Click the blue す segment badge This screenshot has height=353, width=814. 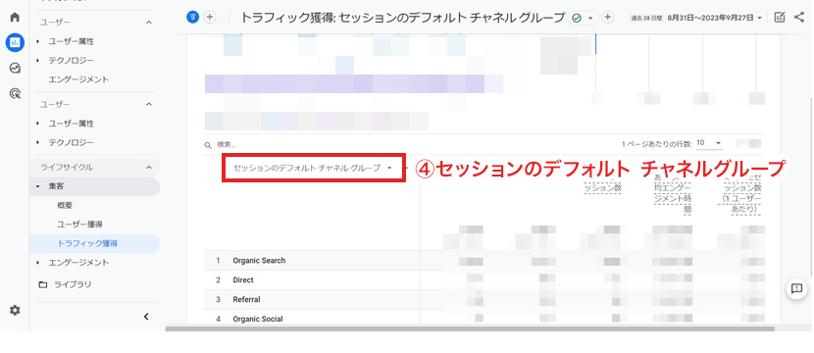pyautogui.click(x=192, y=17)
